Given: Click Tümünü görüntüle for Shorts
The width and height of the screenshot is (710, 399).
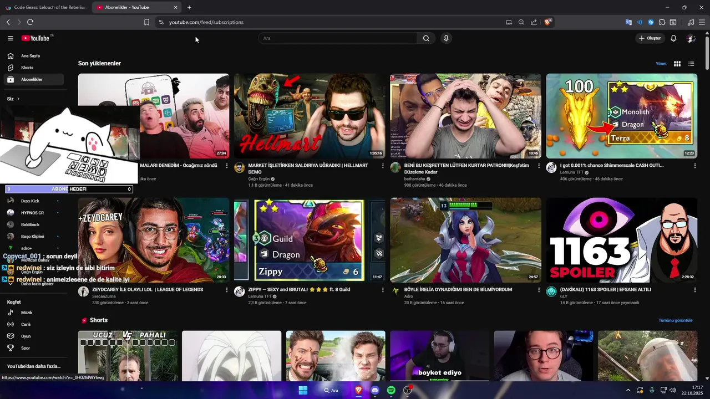Looking at the screenshot, I should 676,320.
